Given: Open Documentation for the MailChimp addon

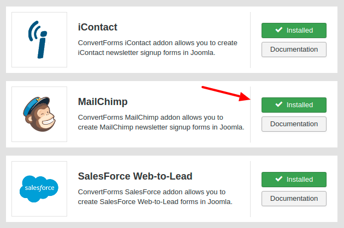Looking at the screenshot, I should tap(294, 124).
